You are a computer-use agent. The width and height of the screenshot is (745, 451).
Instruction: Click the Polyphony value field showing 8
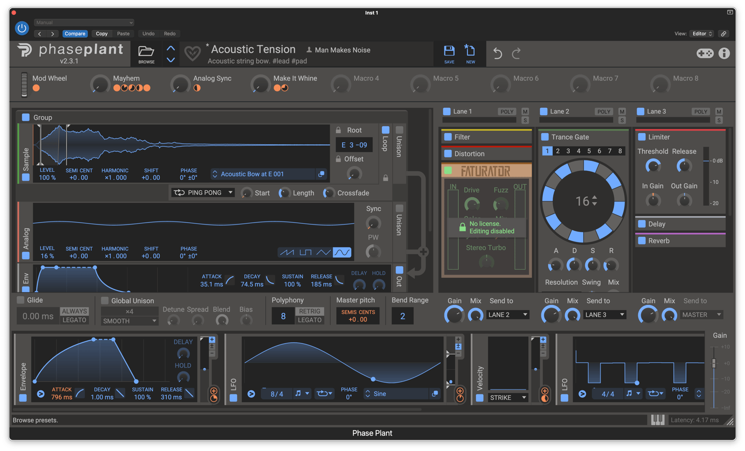click(283, 316)
